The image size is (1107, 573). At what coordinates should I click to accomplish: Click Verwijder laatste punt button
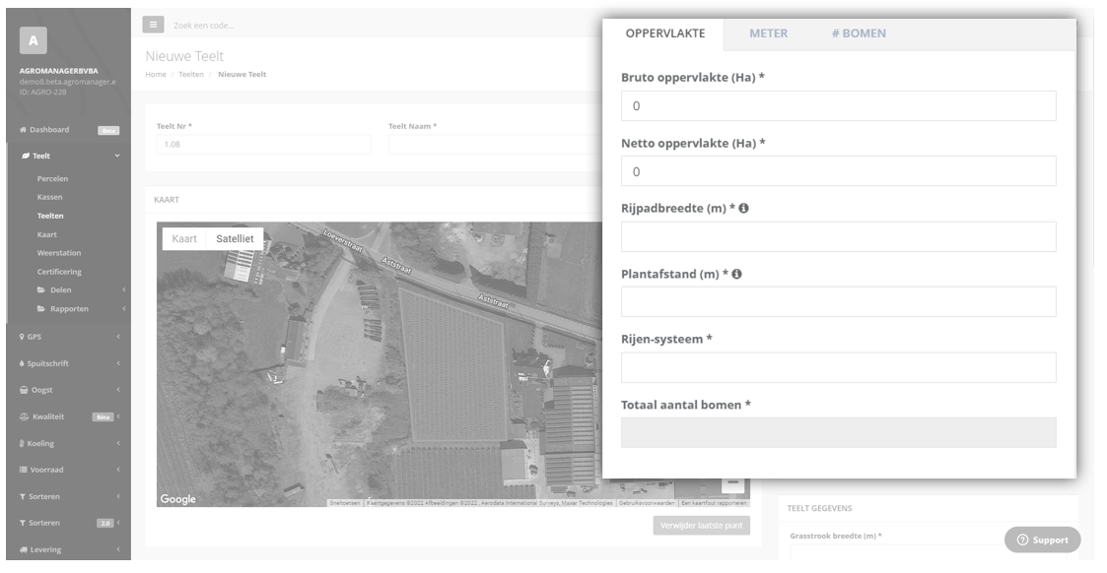[701, 526]
